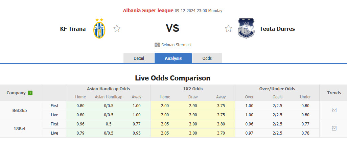The height and width of the screenshot is (142, 347).
Task: Open the Bet365 trends chart icon
Action: point(334,110)
